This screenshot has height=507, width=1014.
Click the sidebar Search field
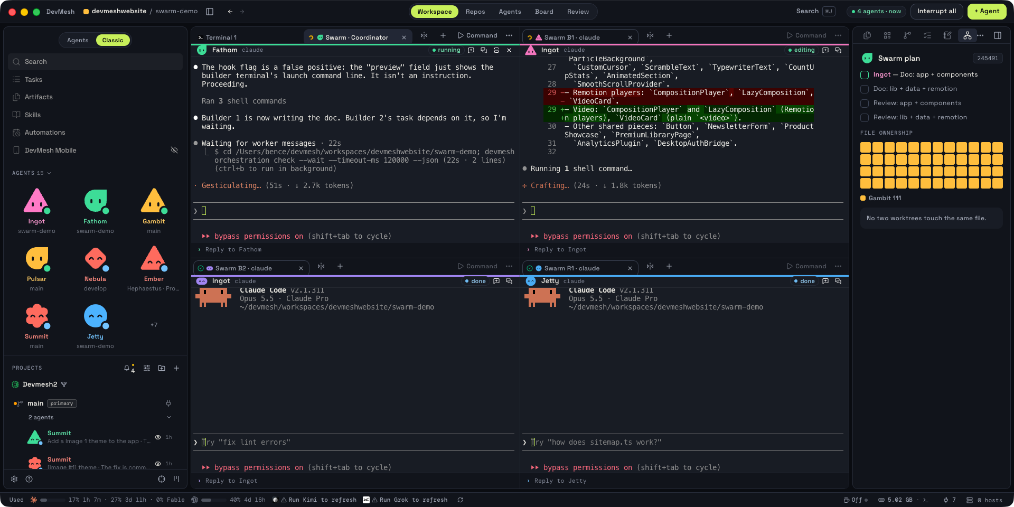coord(95,62)
